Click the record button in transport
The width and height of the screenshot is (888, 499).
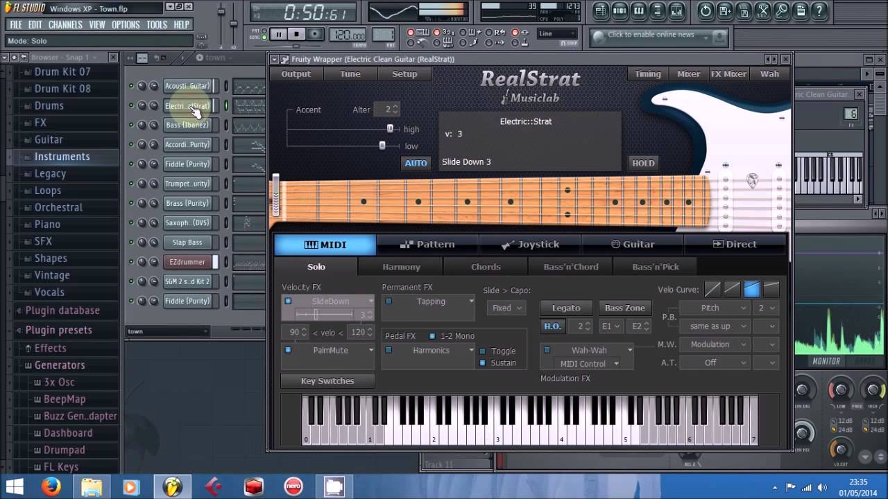point(314,34)
